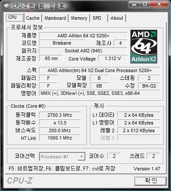Screen dimensions: 171x191
Task: Switch to the Cache tab
Action: (33, 18)
